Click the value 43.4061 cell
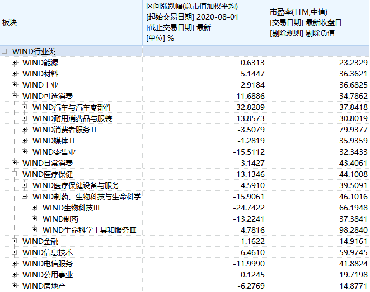Image resolution: width=370 pixels, height=292 pixels. [317, 163]
